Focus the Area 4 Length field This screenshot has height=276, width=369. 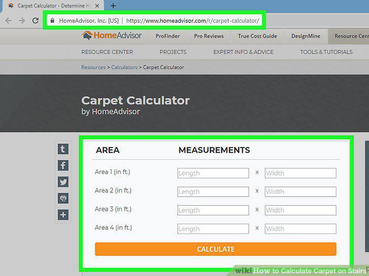[x=213, y=229]
